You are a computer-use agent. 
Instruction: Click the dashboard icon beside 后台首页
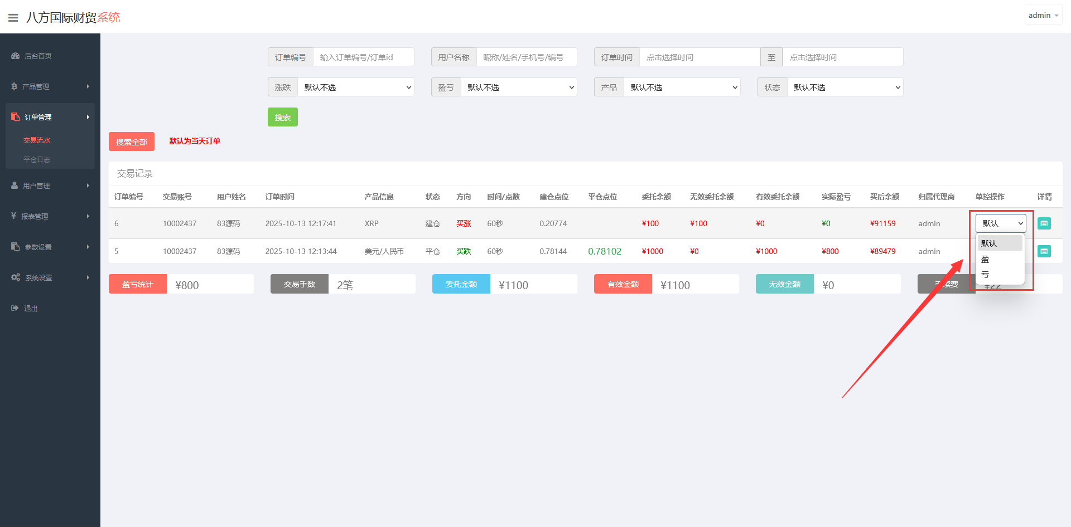[15, 56]
